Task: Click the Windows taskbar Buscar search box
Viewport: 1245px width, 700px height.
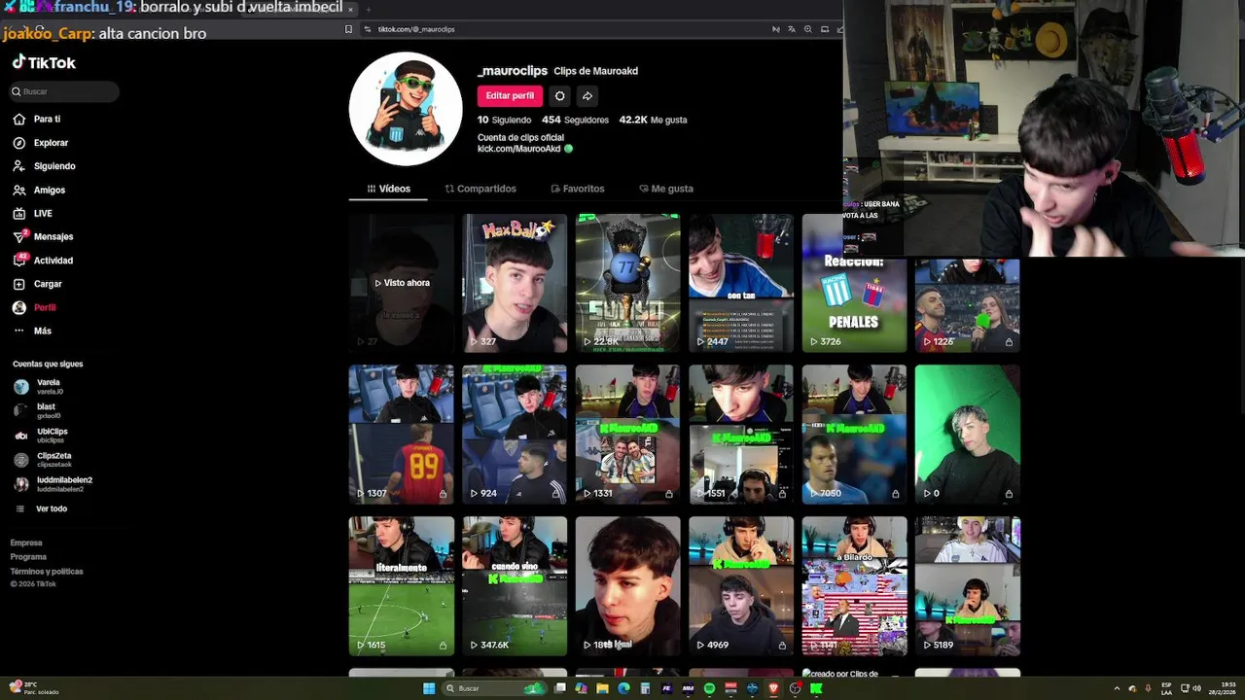Action: (494, 688)
